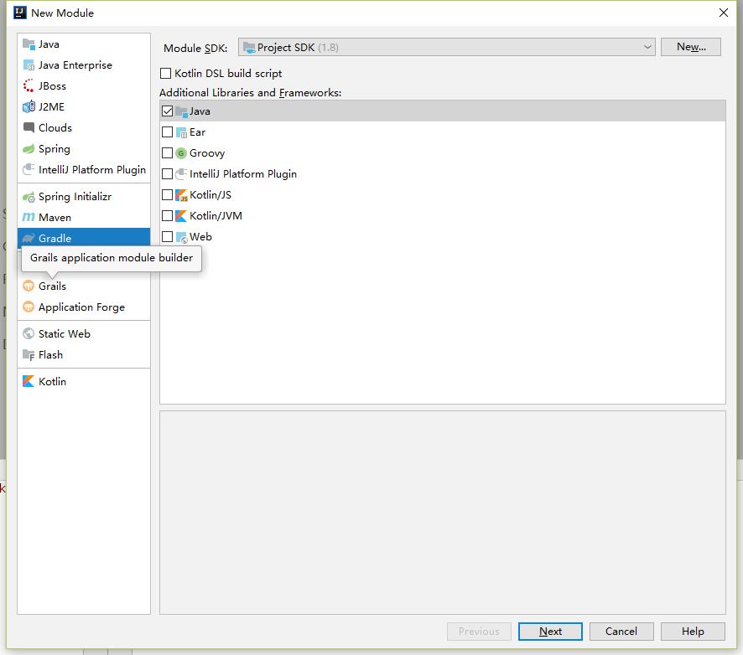Select the Spring module type
Viewport: 743px width, 655px height.
pyautogui.click(x=84, y=148)
